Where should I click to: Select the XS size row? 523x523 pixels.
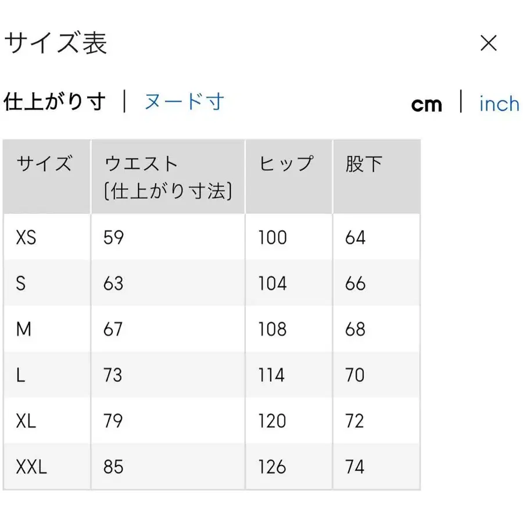[x=27, y=238]
